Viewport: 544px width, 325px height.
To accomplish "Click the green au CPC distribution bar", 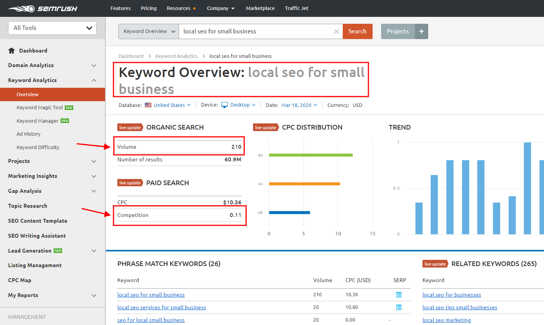I will coord(311,155).
